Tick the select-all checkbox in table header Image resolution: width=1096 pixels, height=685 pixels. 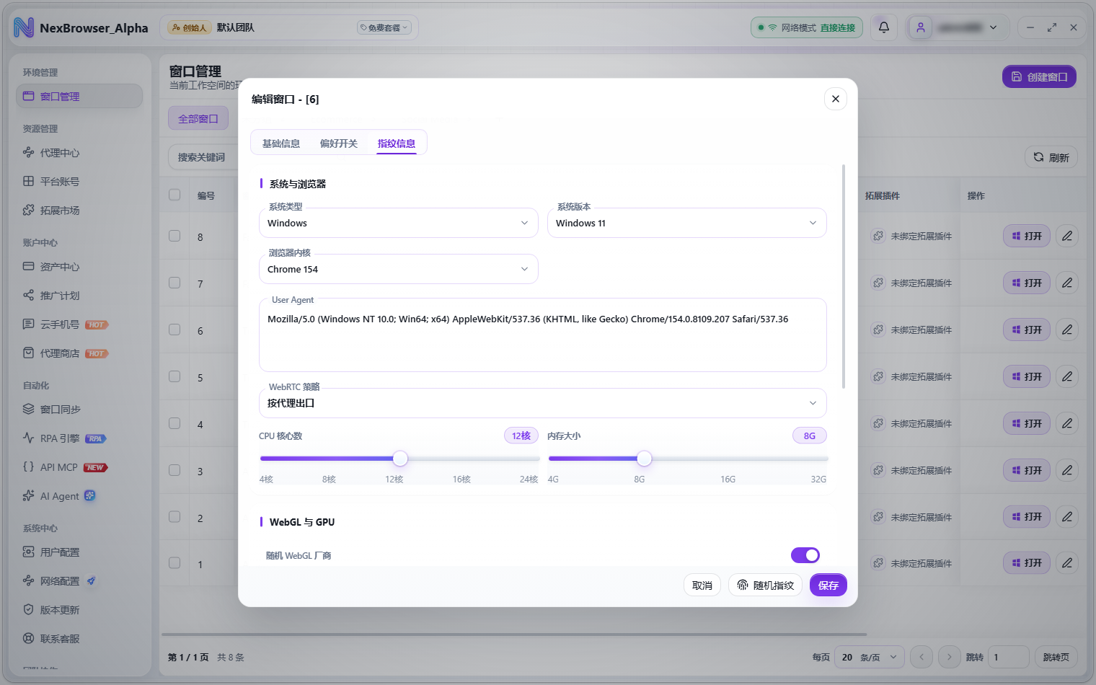[174, 195]
